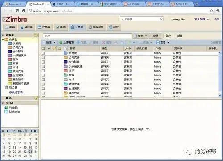Open the 查看 view dropdown

point(162,43)
